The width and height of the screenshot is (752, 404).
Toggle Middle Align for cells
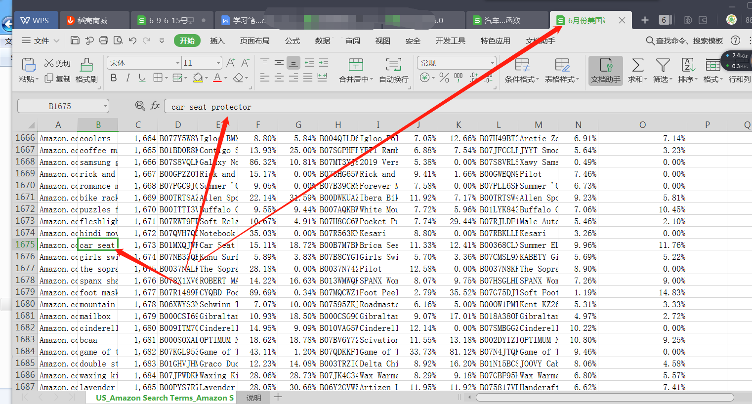point(279,63)
